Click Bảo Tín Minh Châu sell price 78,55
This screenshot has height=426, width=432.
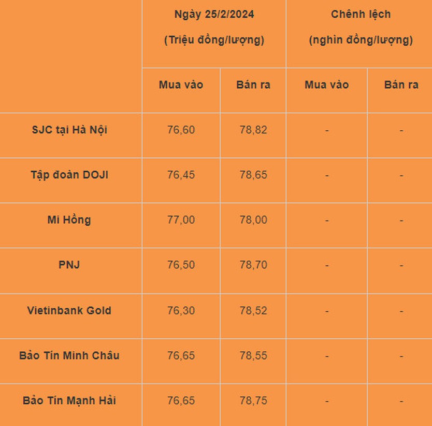coord(253,355)
